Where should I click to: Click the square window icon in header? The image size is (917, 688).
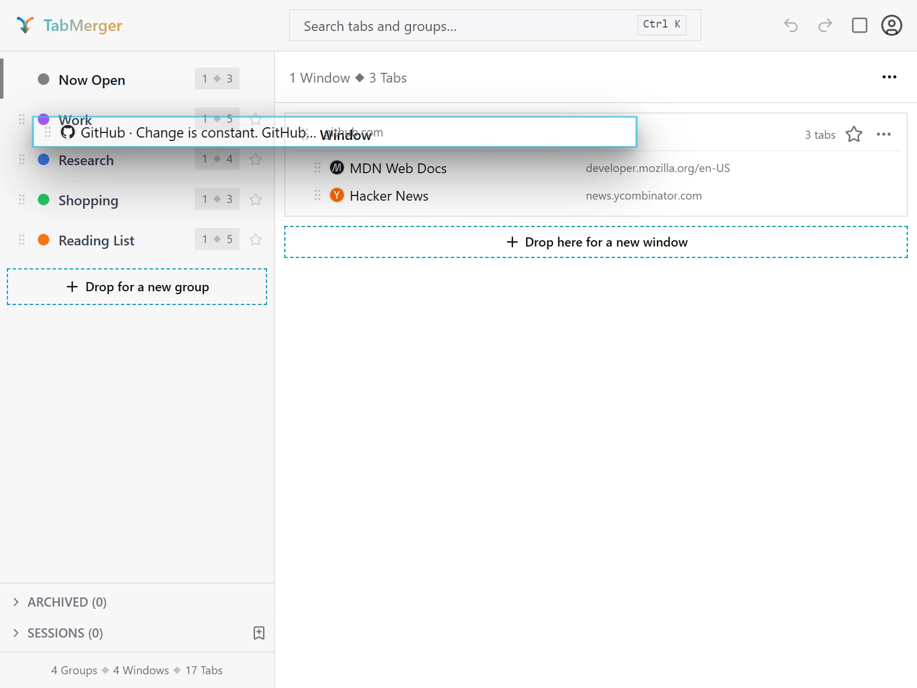click(860, 25)
